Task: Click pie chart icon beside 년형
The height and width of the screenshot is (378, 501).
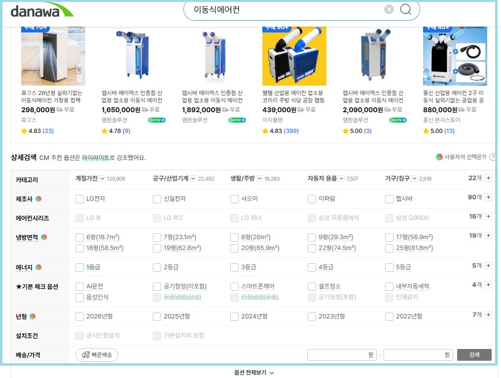Action: 33,316
